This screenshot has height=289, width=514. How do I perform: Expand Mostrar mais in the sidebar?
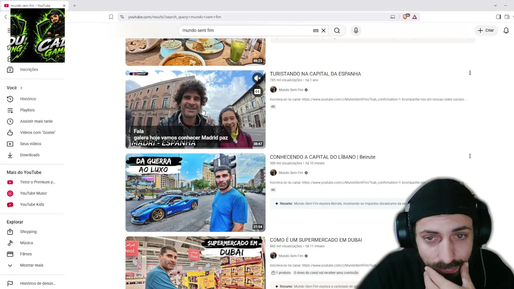[32, 265]
